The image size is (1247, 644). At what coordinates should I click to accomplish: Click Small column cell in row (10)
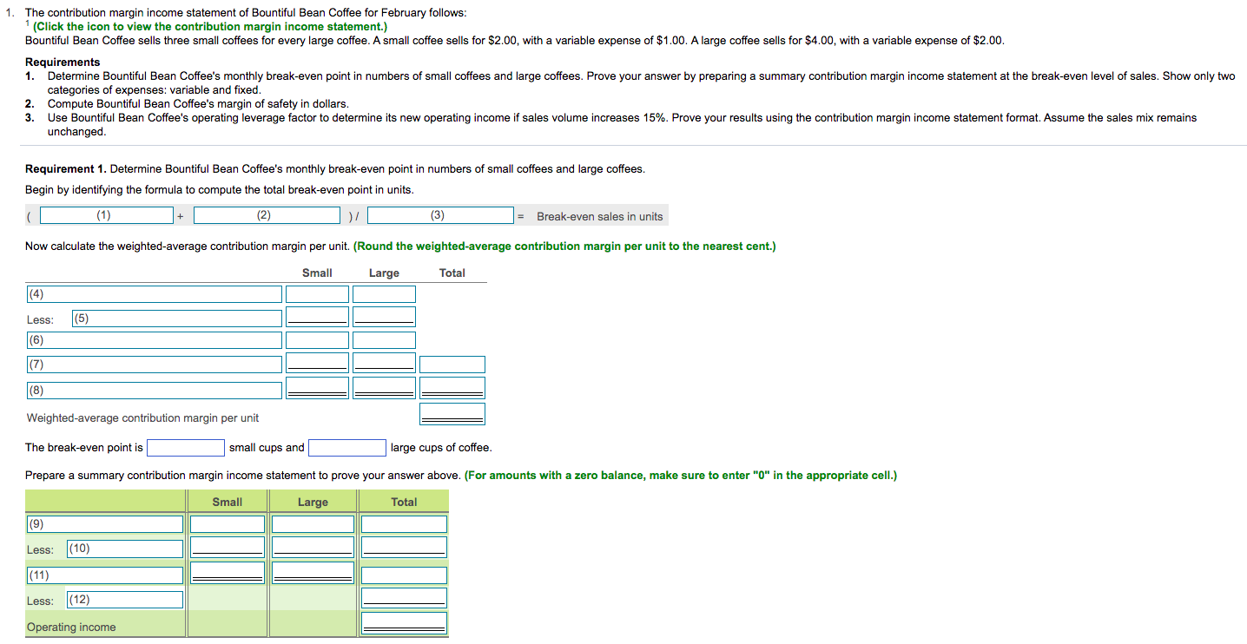point(228,547)
